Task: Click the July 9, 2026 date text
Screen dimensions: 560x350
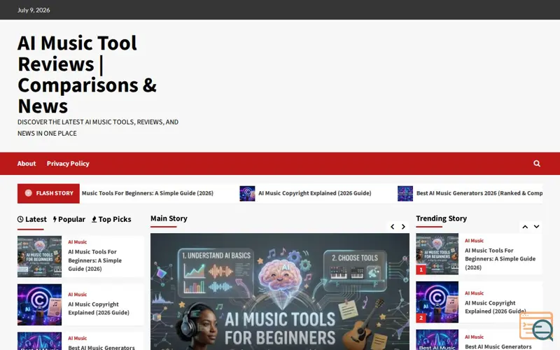Action: (x=34, y=10)
